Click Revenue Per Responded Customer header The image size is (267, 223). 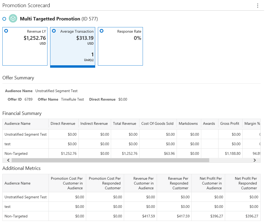[x=174, y=183]
